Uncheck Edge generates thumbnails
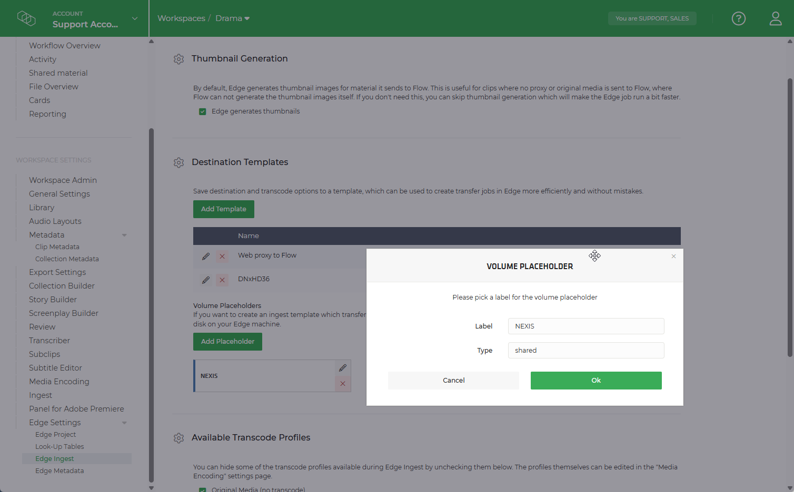The width and height of the screenshot is (794, 492). [203, 111]
